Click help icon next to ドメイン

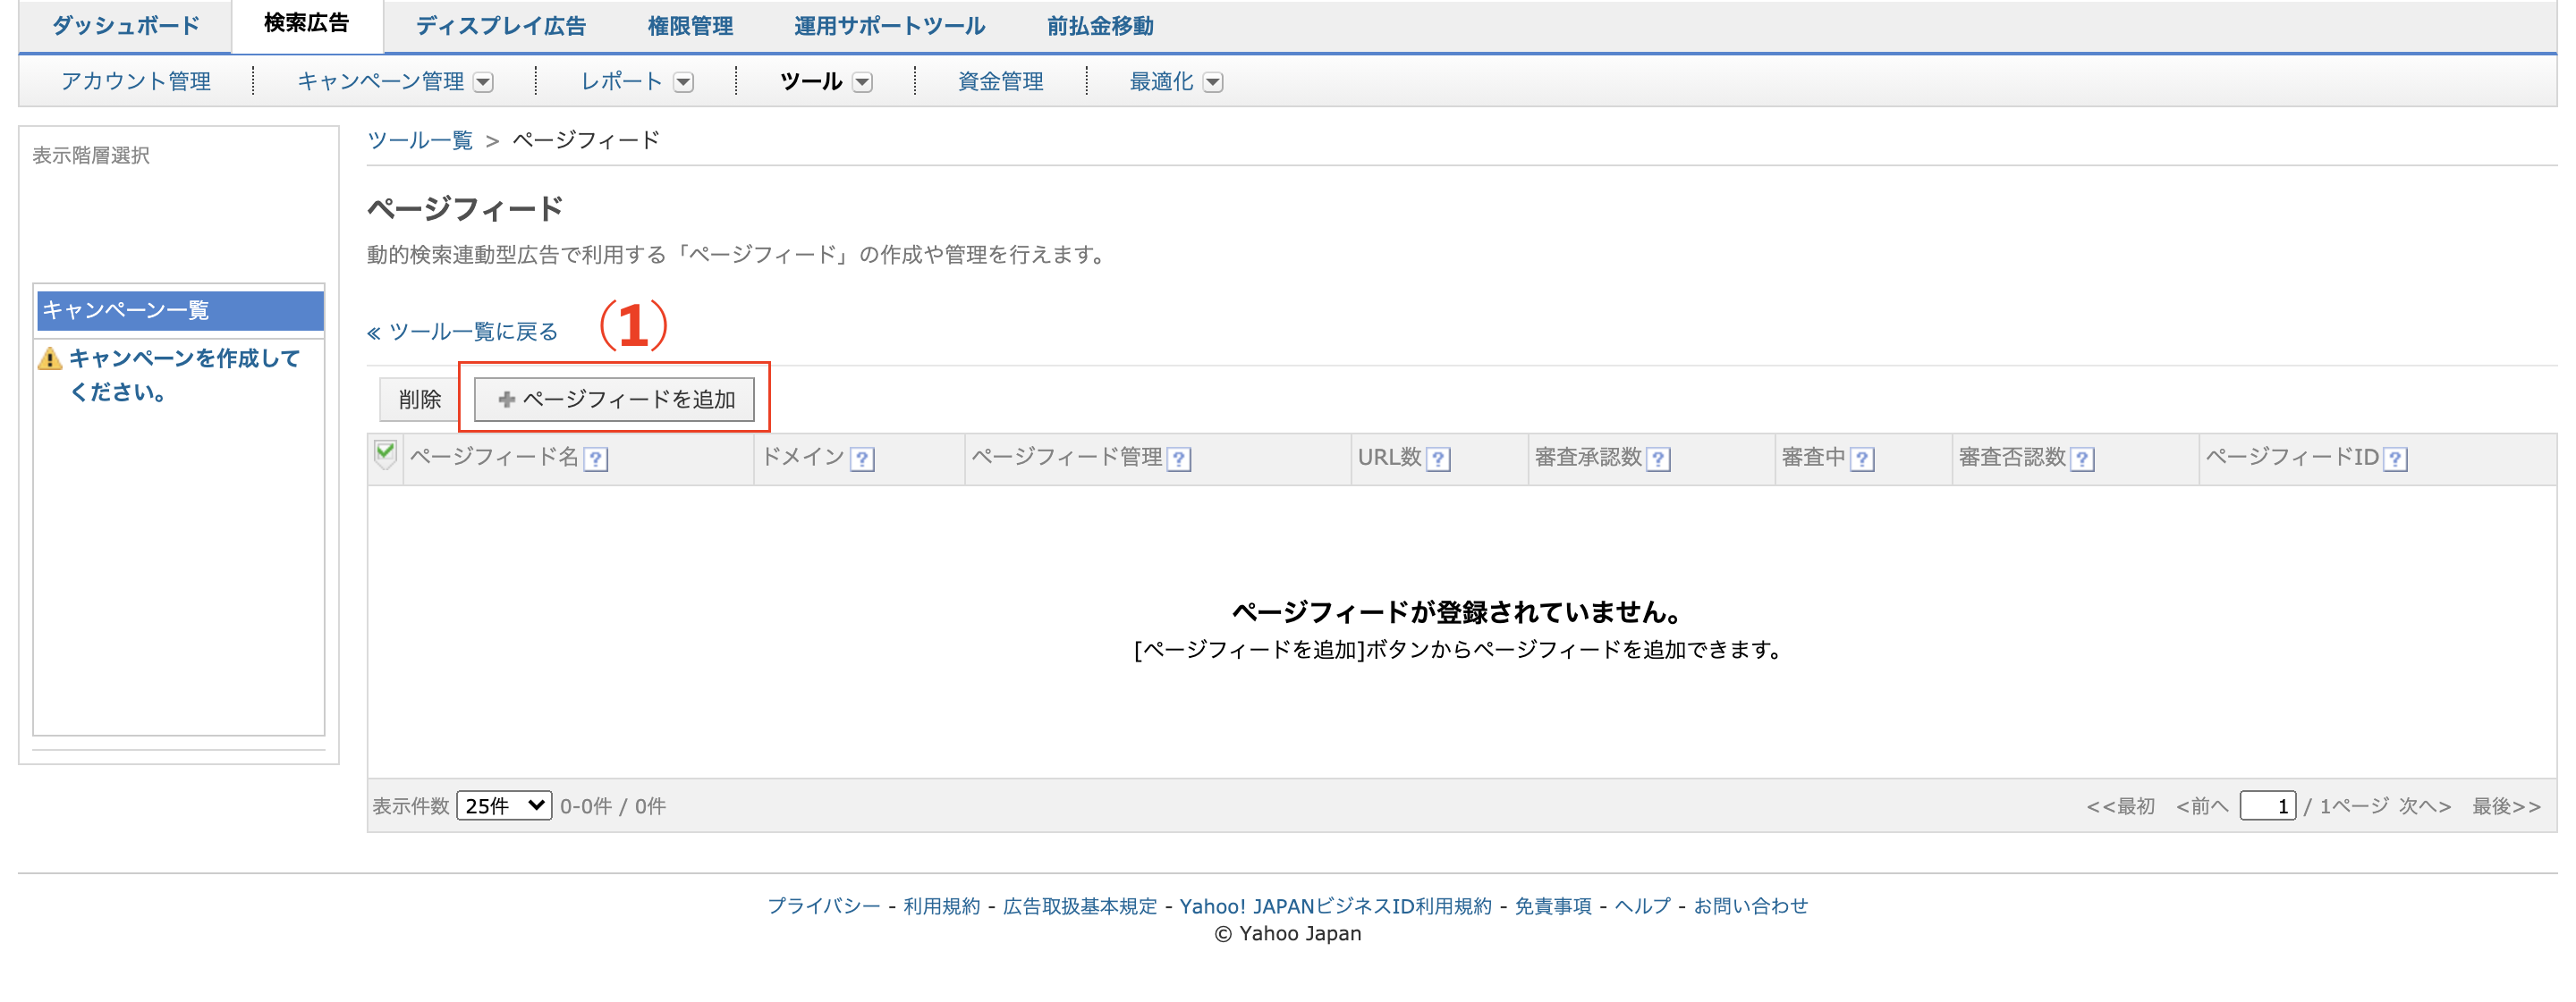pos(862,459)
